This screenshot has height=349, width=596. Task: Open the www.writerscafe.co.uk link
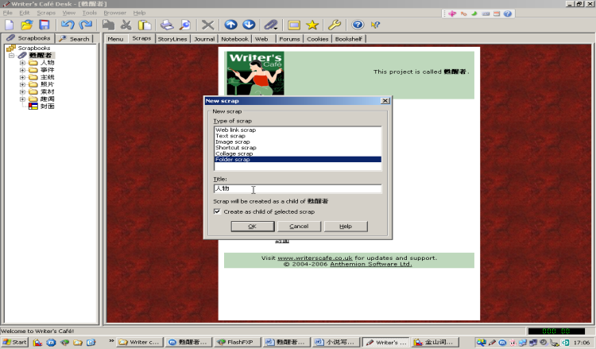[315, 258]
